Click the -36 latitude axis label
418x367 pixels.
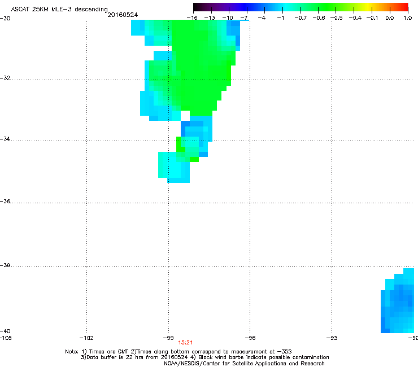[5, 201]
